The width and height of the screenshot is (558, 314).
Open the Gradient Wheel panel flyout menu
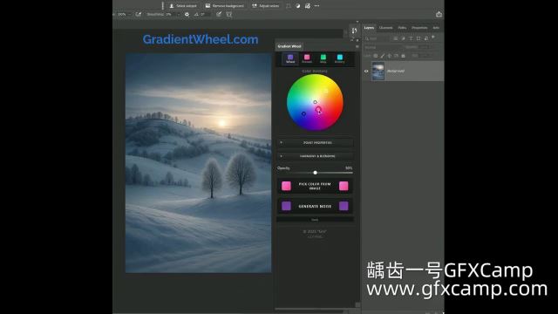click(x=357, y=46)
